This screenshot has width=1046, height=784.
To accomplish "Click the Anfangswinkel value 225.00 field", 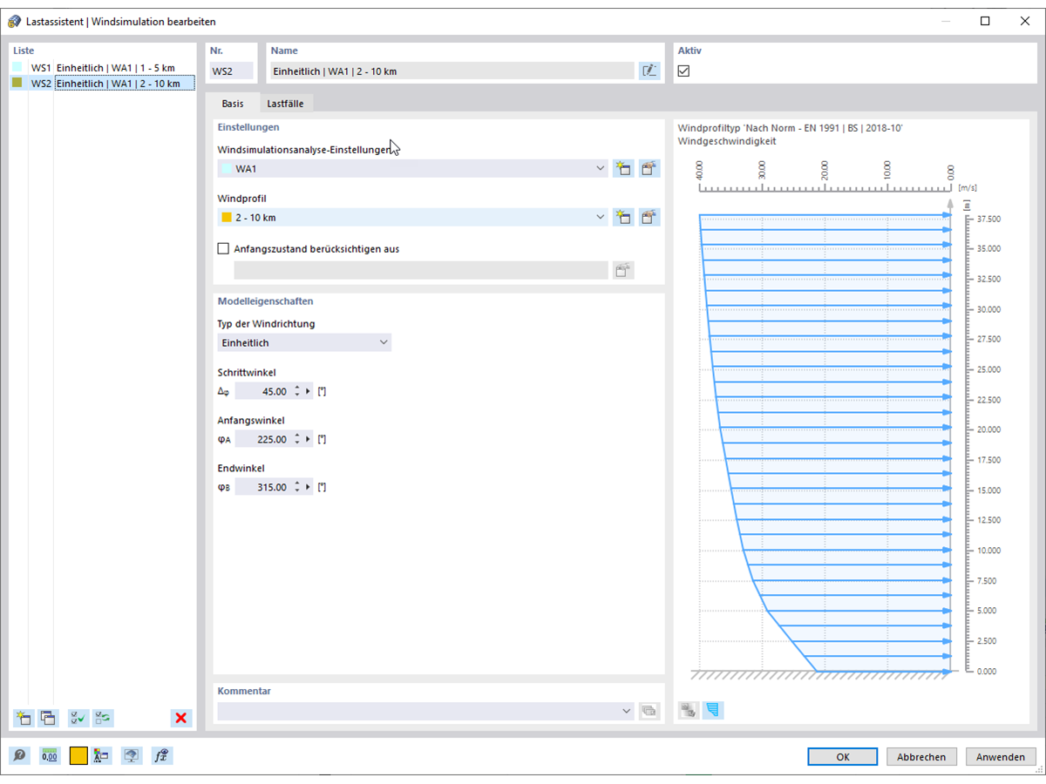I will 263,440.
